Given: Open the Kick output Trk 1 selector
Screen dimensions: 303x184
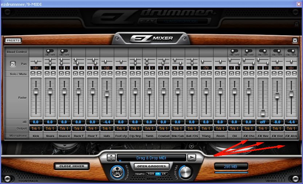Looking at the screenshot, I should [36, 128].
